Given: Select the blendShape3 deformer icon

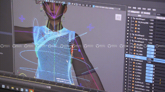Looking at the screenshot, I should click(x=133, y=41).
